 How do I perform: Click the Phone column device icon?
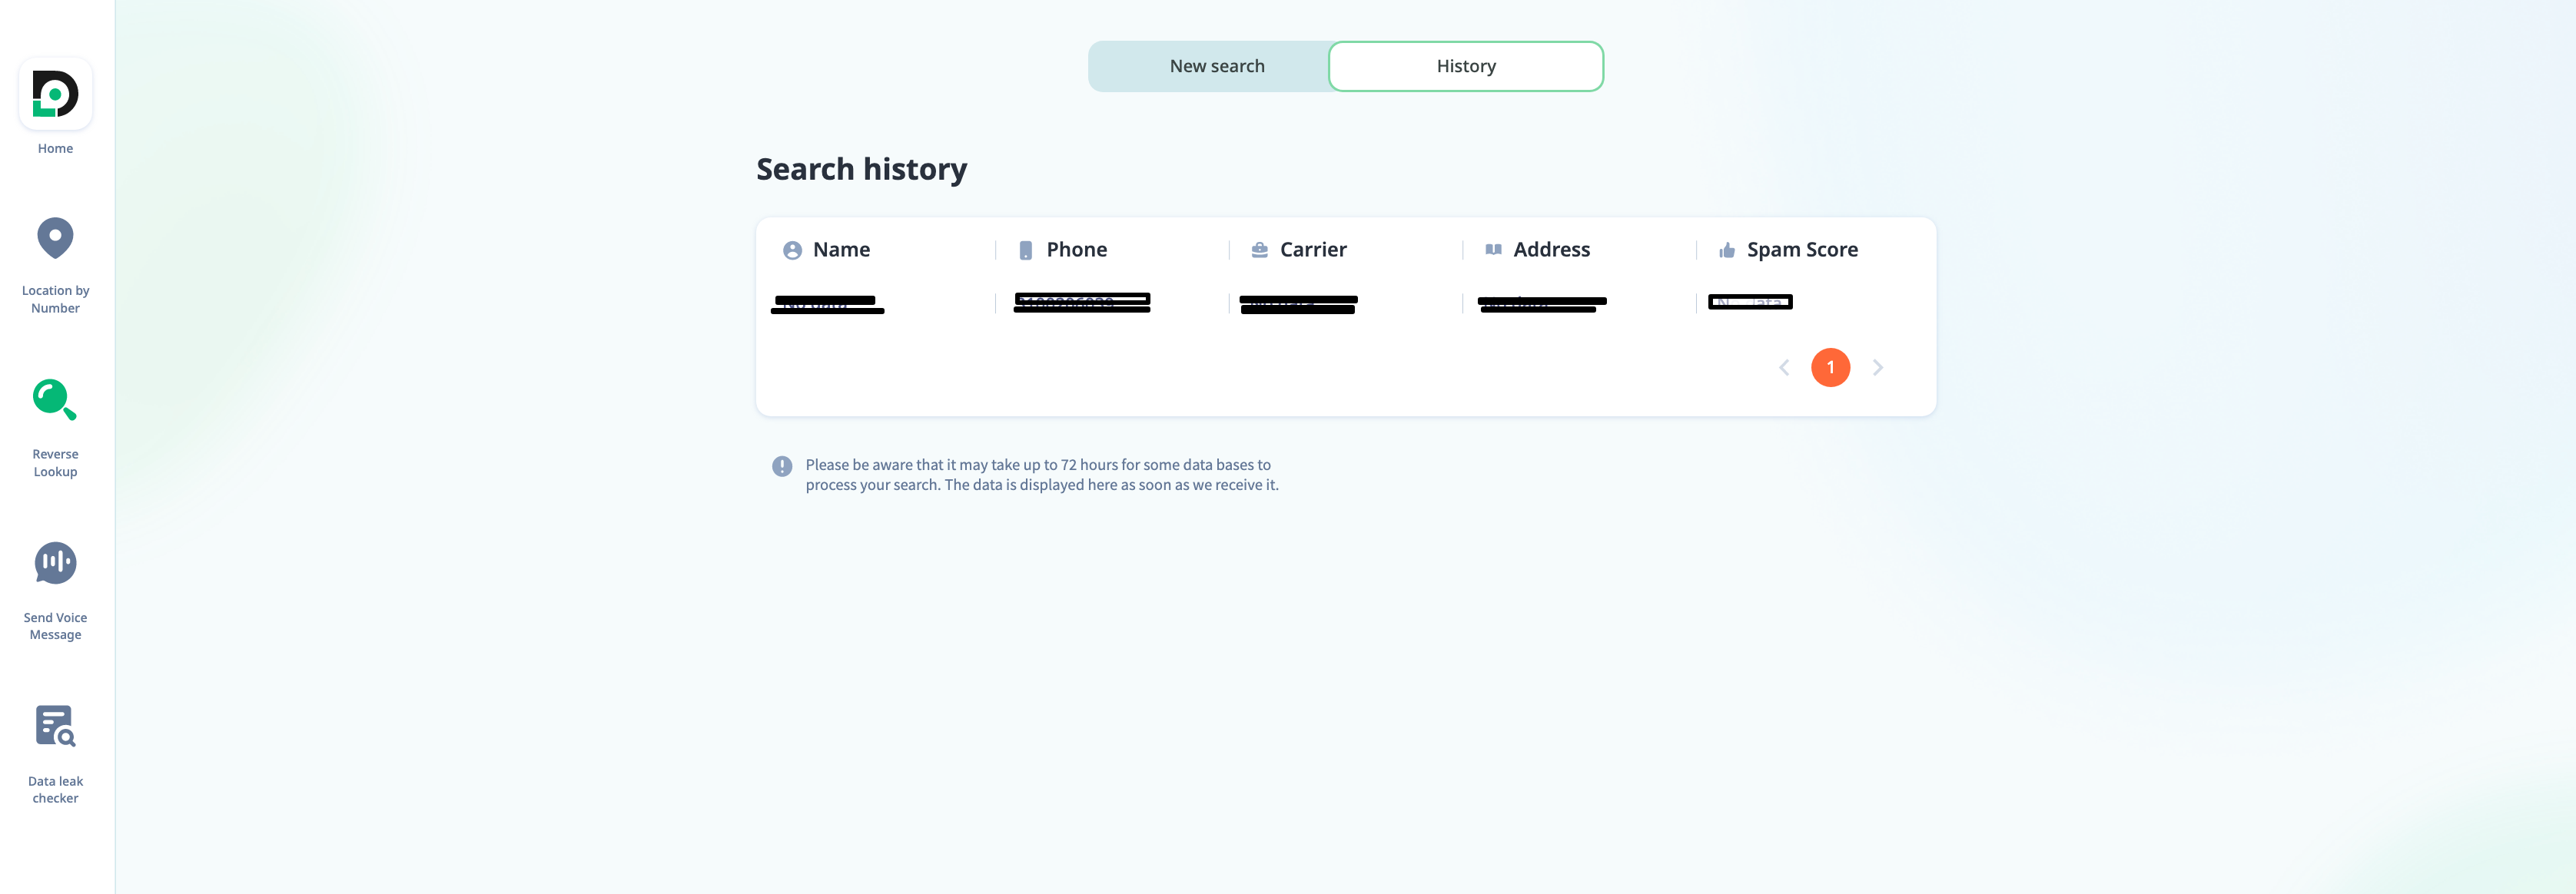[1025, 250]
